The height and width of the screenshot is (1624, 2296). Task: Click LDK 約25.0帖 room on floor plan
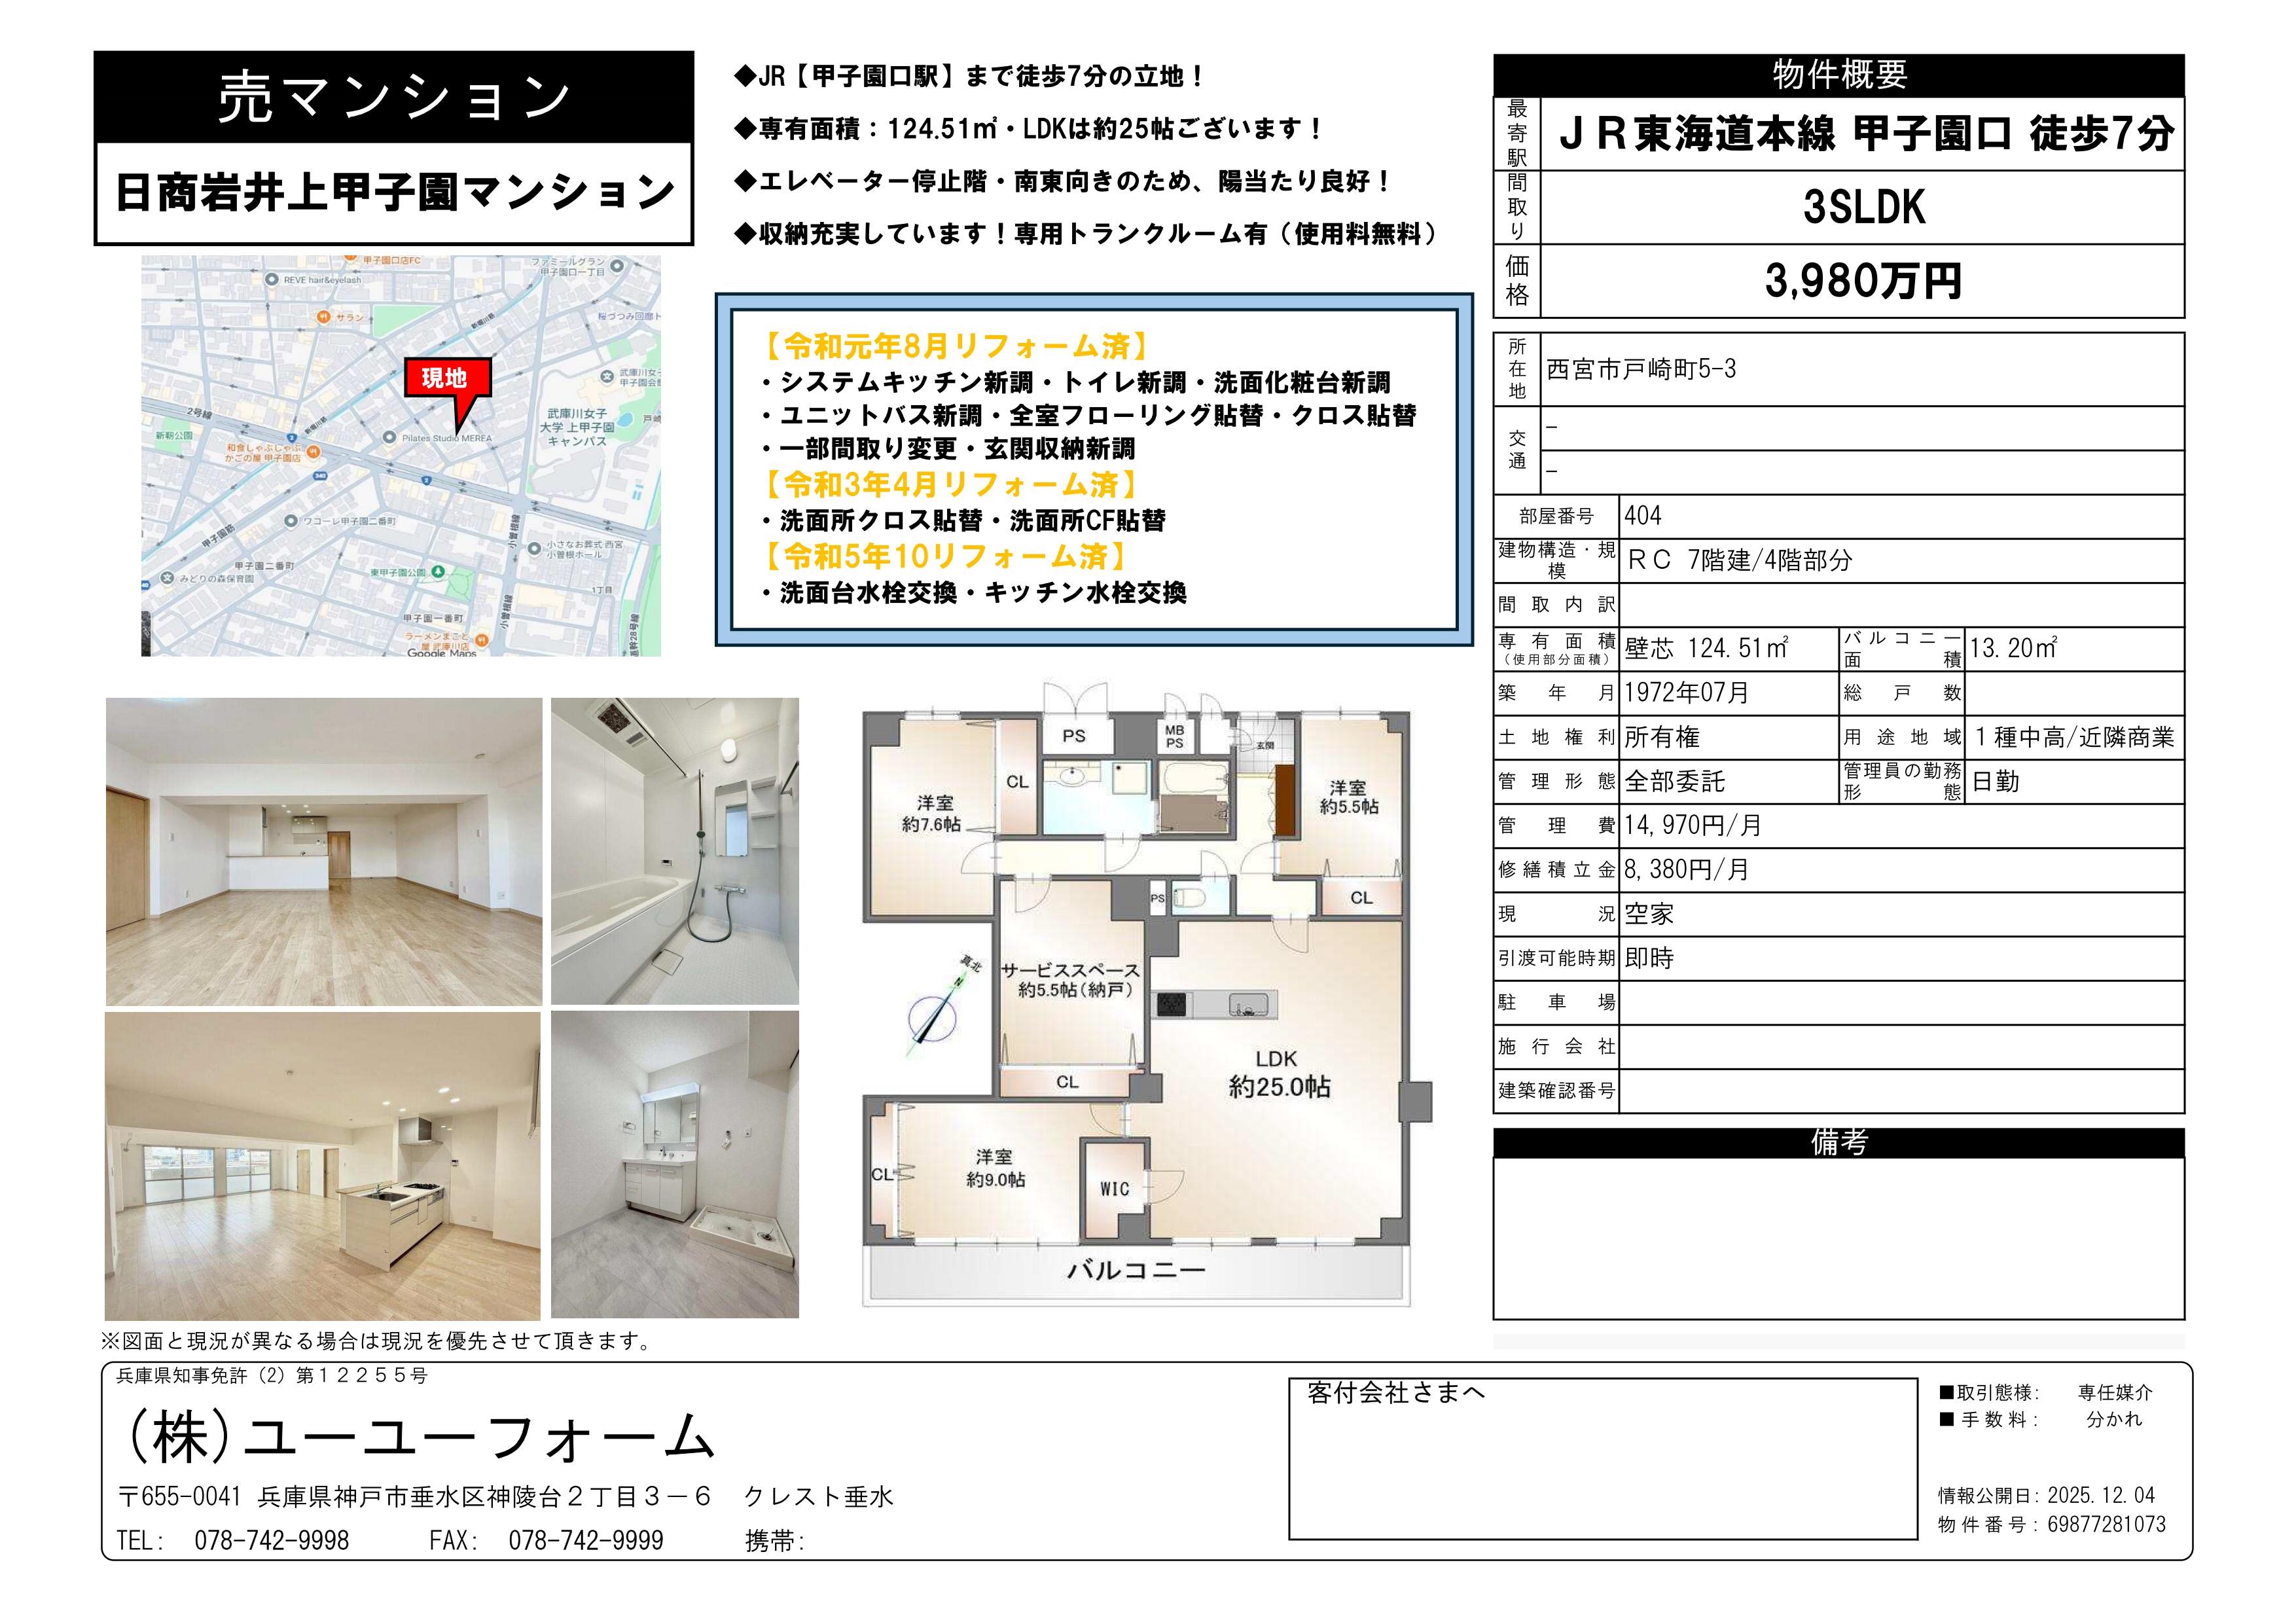(x=1278, y=1075)
